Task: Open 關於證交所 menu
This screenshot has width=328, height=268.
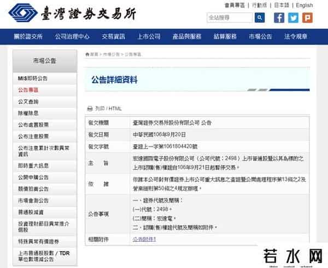Action: pos(28,37)
